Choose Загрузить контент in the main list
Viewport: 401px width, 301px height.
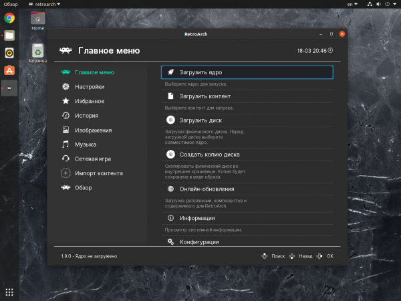(247, 96)
